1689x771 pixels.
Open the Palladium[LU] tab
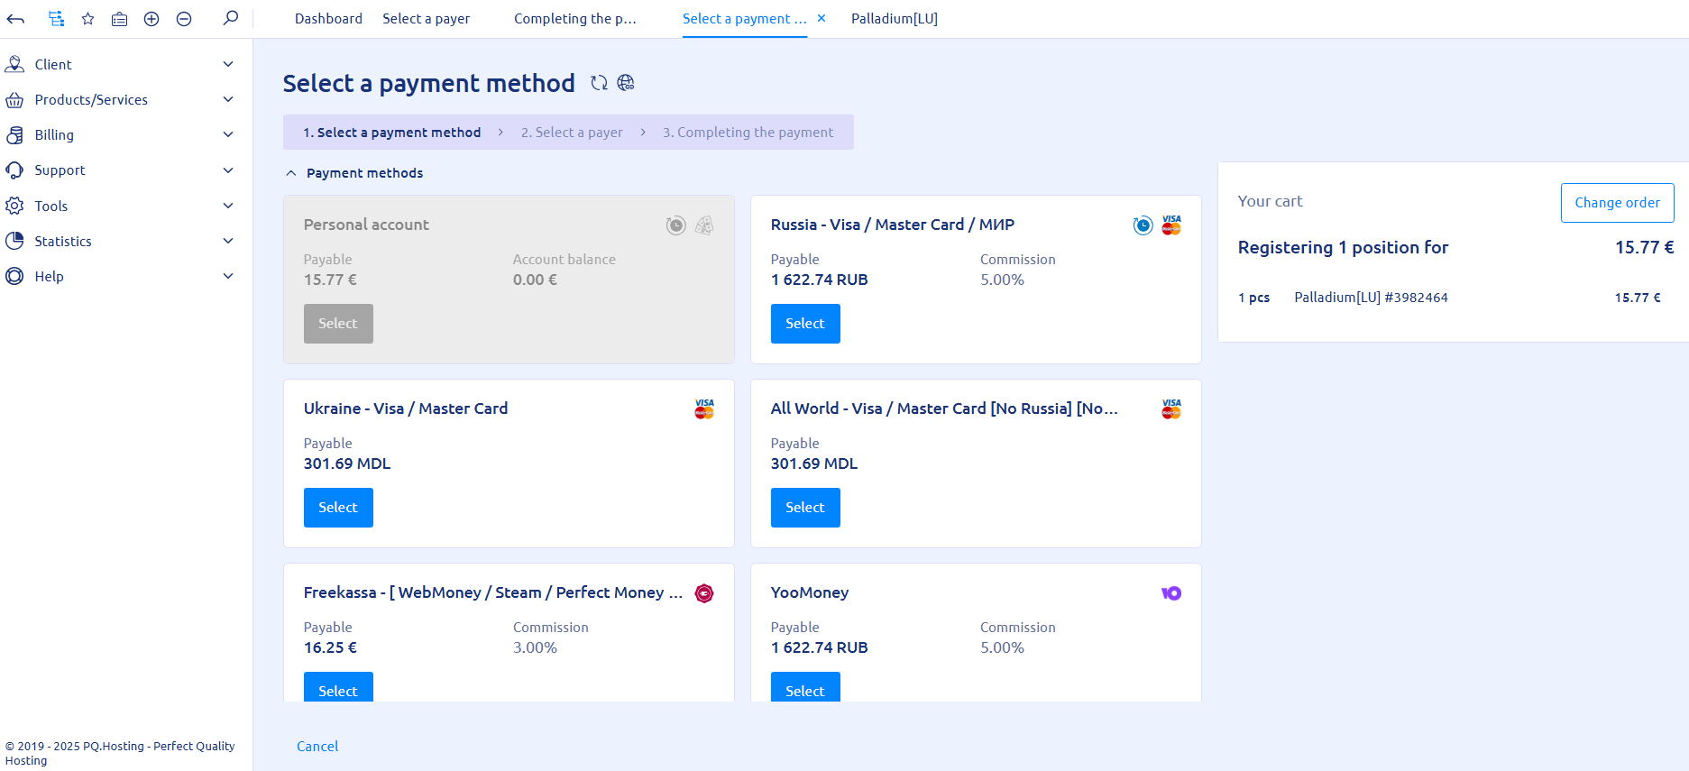coord(895,19)
